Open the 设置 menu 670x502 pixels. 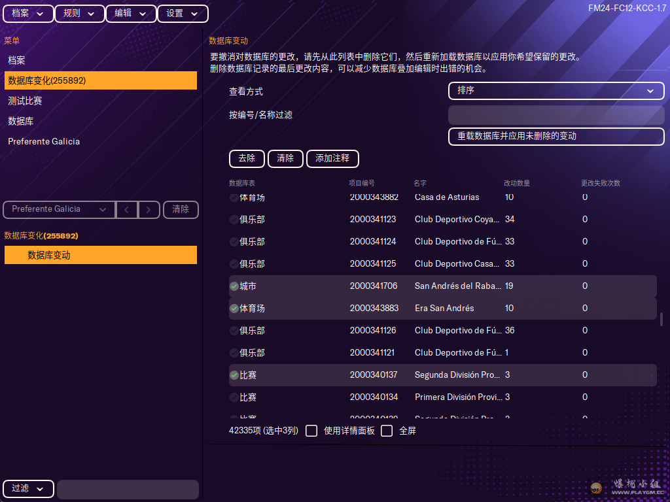click(183, 14)
